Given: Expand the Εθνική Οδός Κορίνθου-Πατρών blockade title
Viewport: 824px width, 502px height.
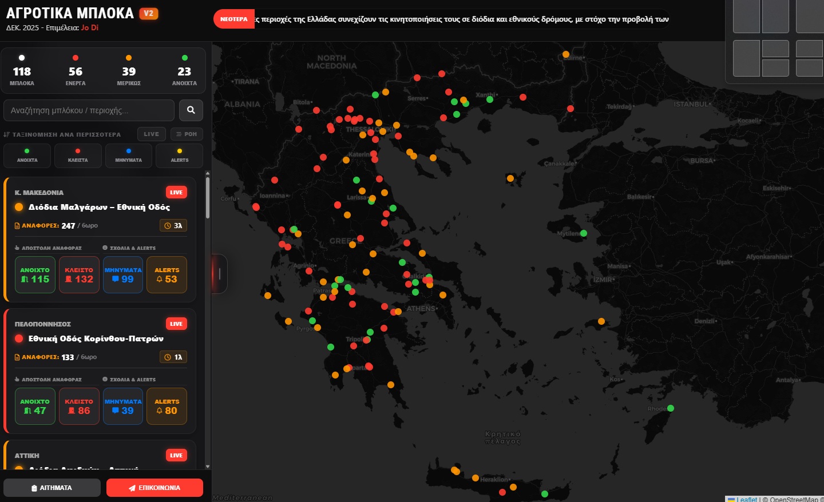Looking at the screenshot, I should [x=96, y=338].
